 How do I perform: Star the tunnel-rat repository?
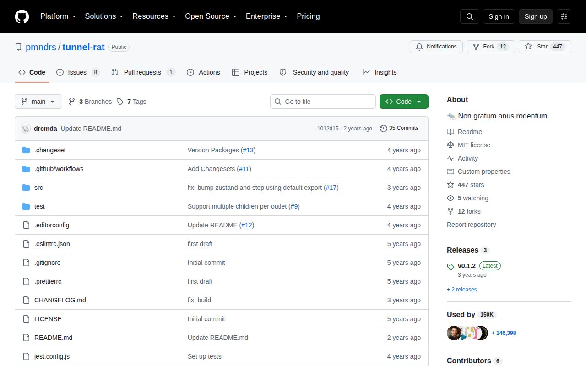click(x=545, y=47)
